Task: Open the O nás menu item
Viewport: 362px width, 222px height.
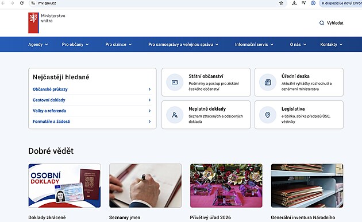Action: click(295, 45)
